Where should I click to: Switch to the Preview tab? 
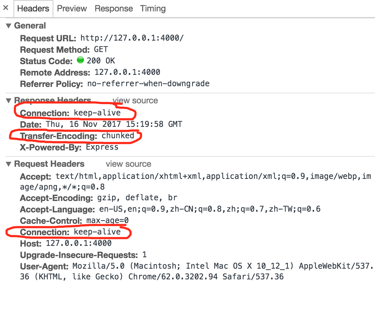(x=72, y=8)
